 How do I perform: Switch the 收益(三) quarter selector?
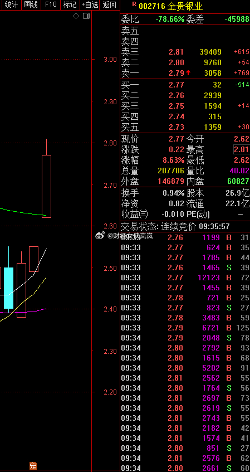pos(135,215)
